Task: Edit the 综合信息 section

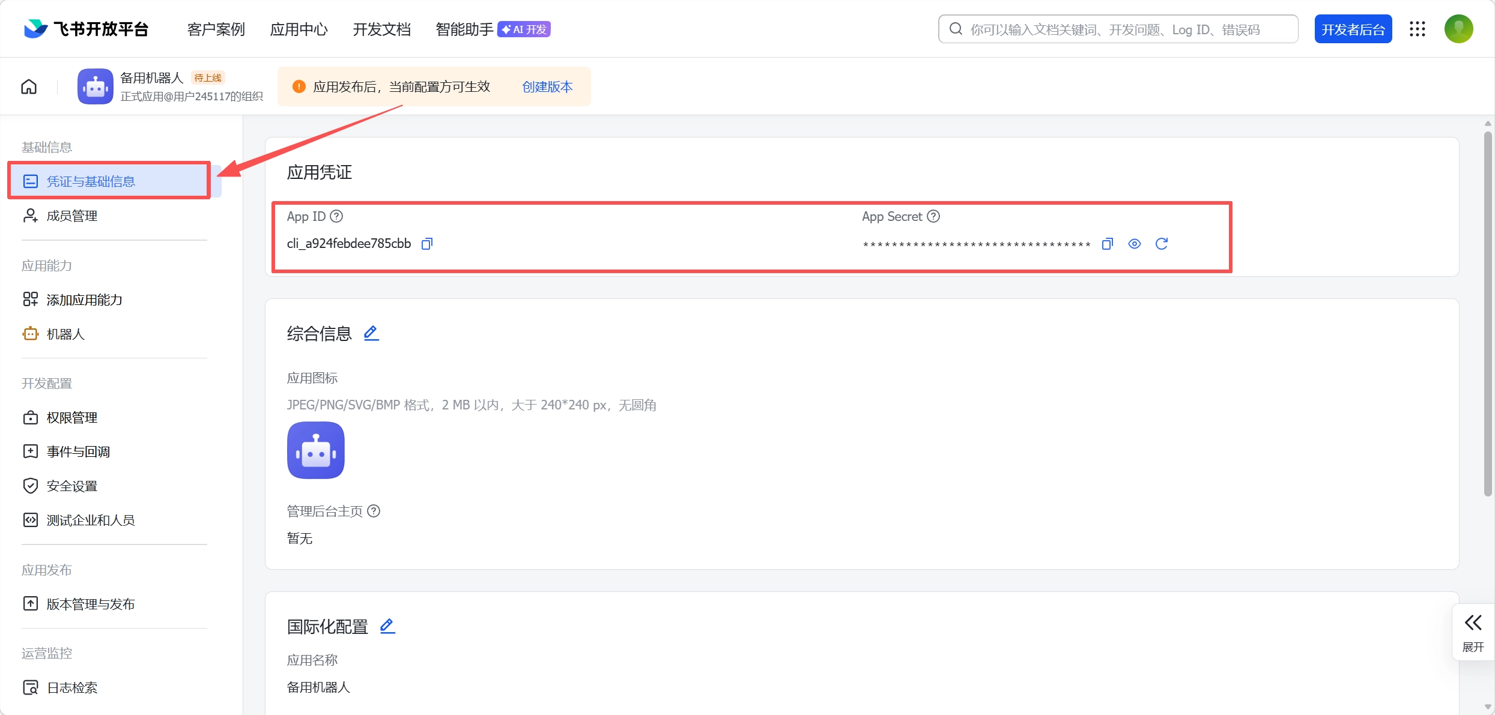Action: coord(371,333)
